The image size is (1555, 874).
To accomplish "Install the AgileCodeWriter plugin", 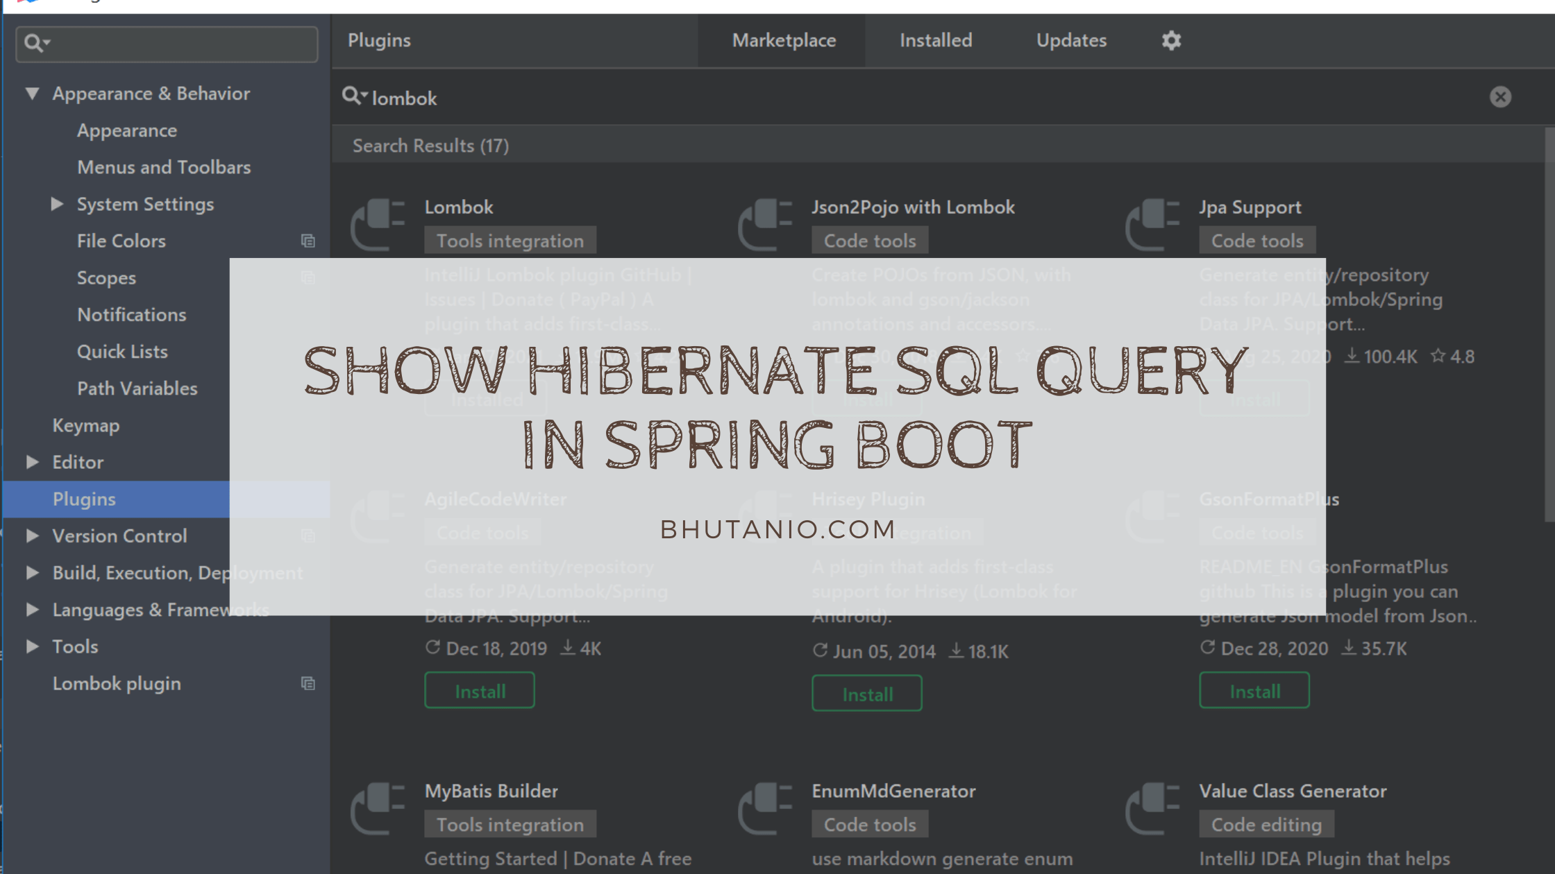I will click(x=479, y=689).
